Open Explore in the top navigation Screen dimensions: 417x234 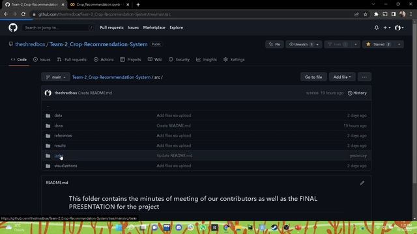[177, 27]
